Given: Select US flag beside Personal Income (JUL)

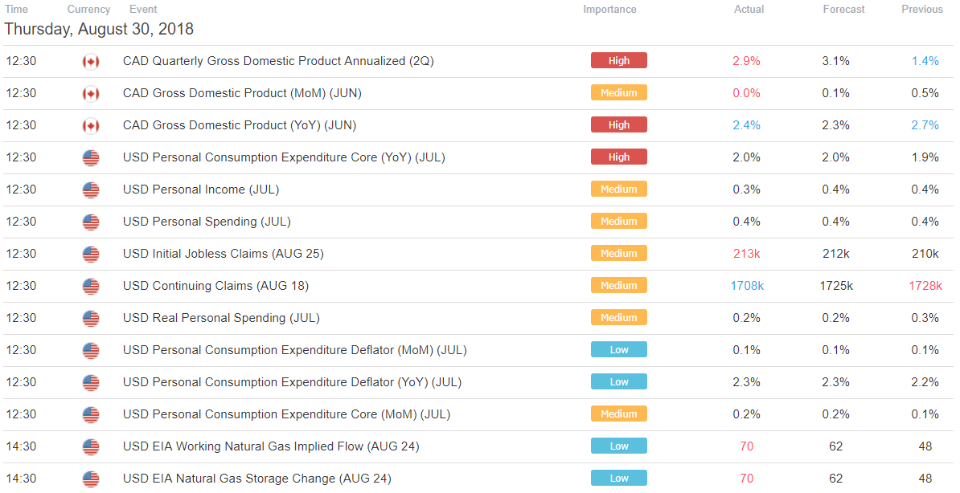Looking at the screenshot, I should [x=91, y=190].
